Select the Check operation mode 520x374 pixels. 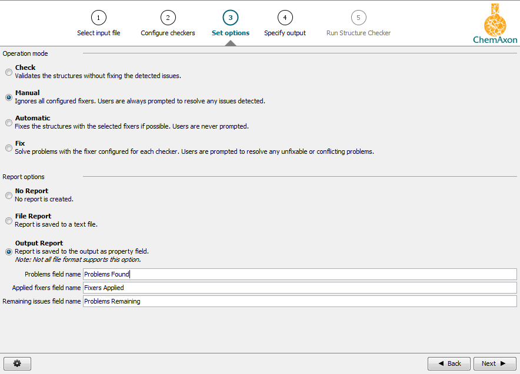[8, 72]
